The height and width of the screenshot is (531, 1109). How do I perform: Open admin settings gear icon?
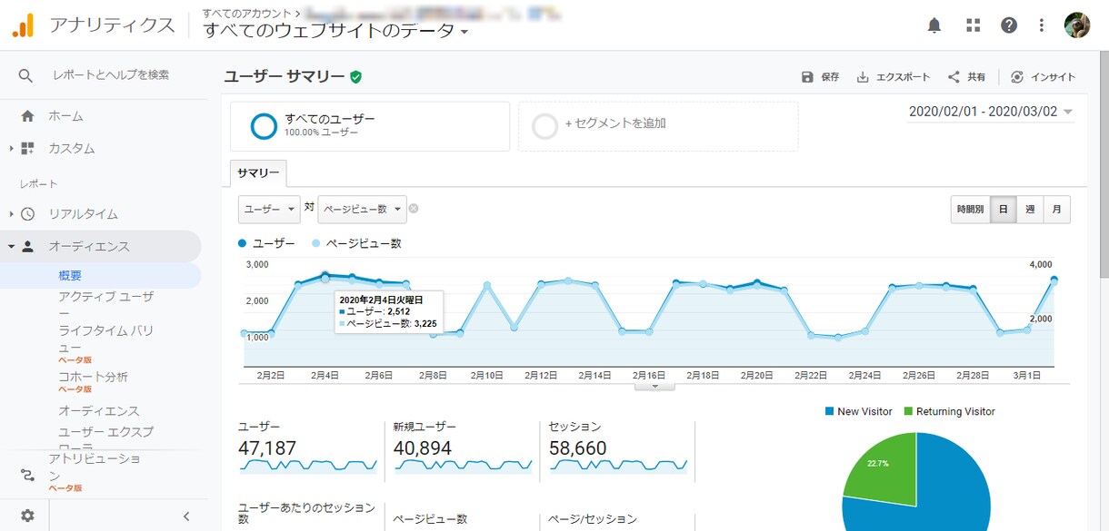pyautogui.click(x=27, y=516)
